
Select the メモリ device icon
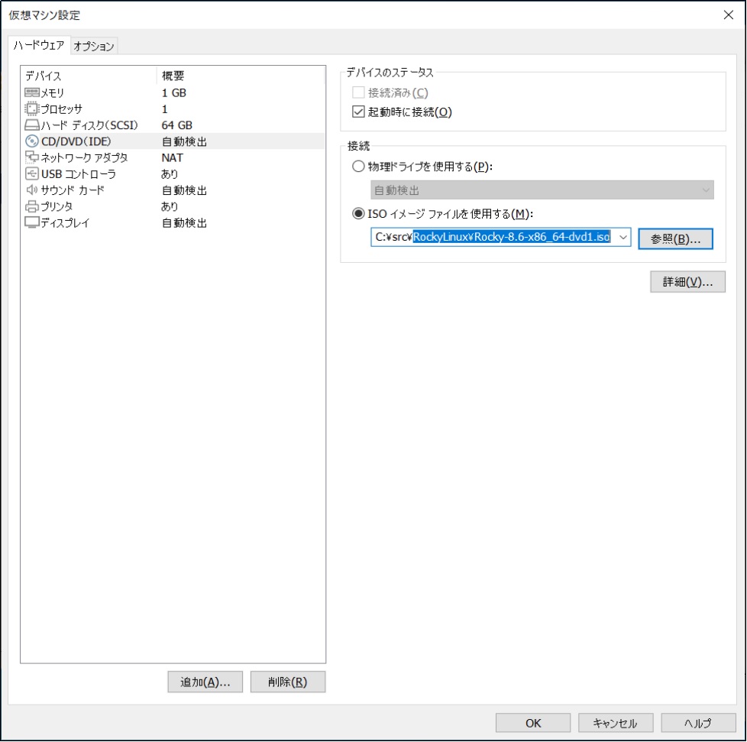click(33, 92)
